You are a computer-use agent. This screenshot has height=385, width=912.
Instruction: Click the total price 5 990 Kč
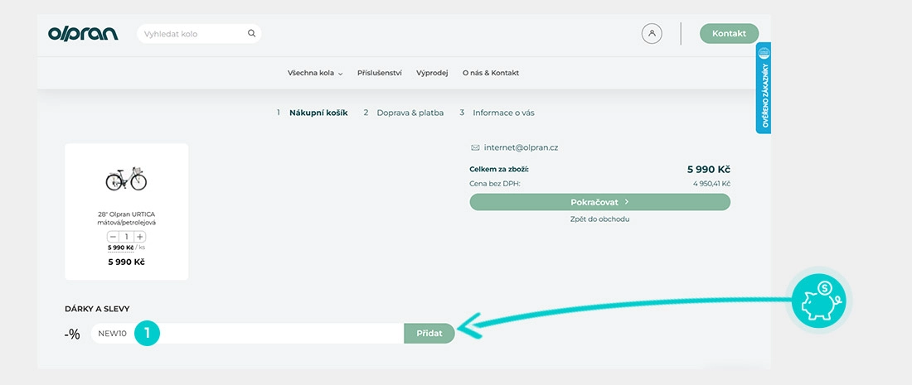pos(708,170)
